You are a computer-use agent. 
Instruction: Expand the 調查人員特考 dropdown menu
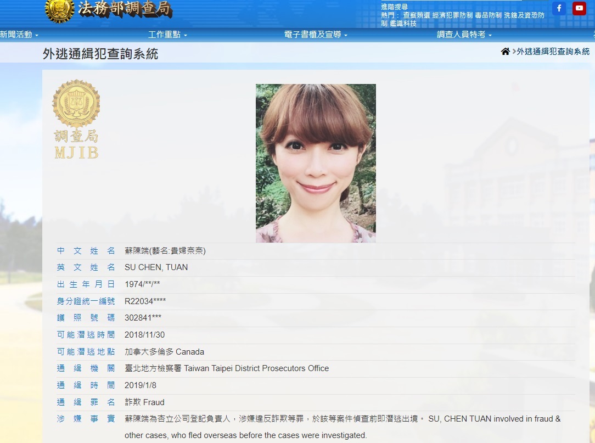[464, 35]
